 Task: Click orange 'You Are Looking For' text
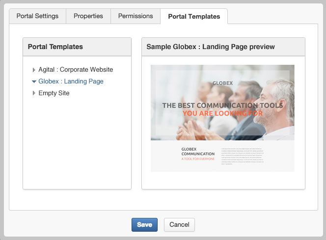click(222, 113)
